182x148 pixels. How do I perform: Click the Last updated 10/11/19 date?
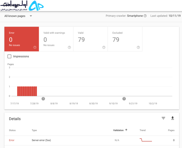(165, 16)
